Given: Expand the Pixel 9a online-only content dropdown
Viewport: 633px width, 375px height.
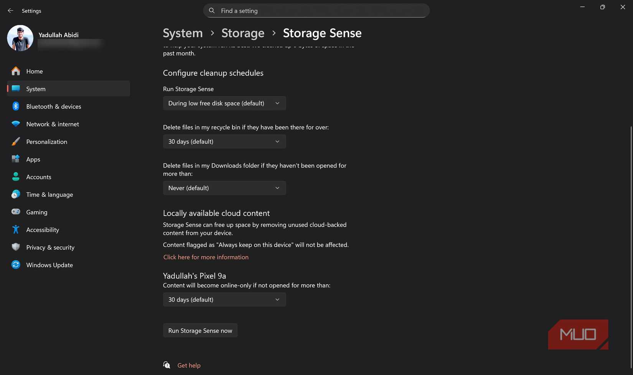Looking at the screenshot, I should [x=224, y=299].
